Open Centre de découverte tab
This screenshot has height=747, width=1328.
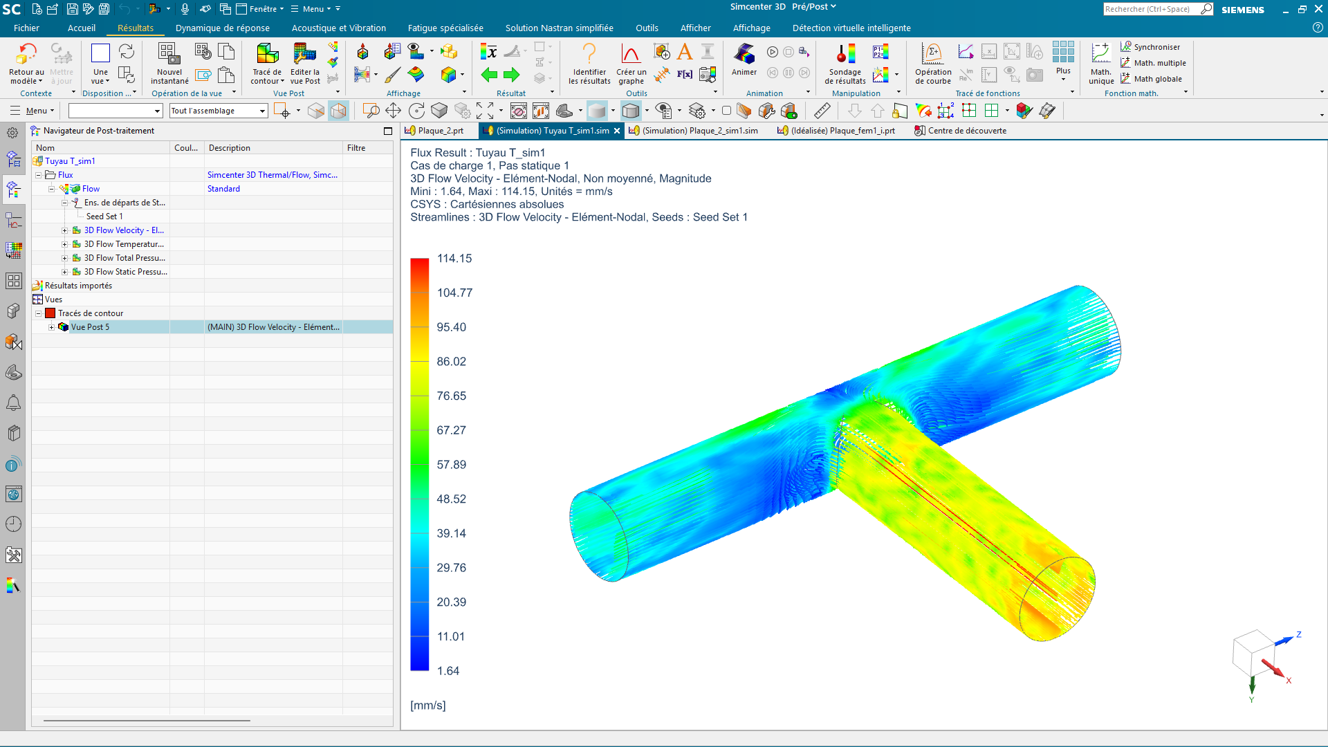(961, 131)
